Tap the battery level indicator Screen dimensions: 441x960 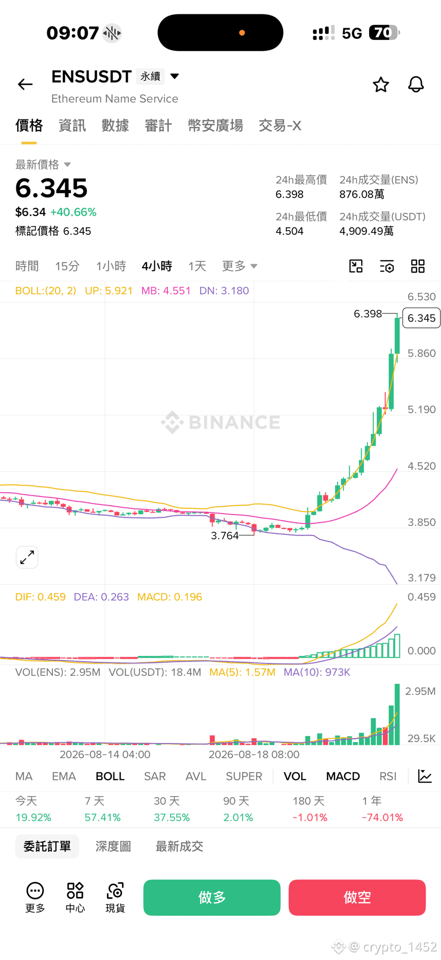click(384, 33)
